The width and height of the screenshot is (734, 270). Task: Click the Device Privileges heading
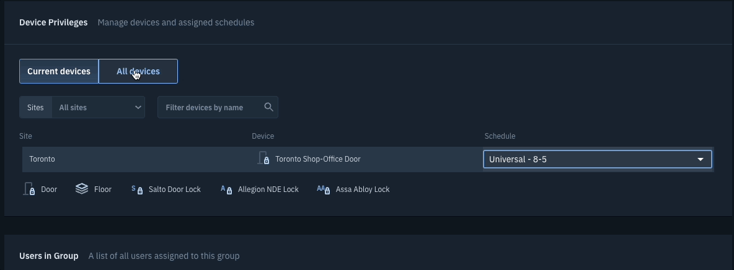pyautogui.click(x=53, y=22)
